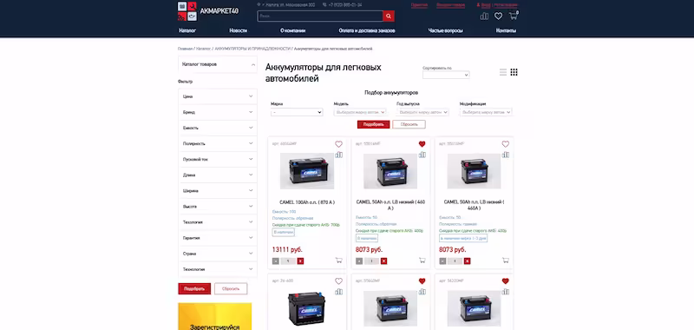Switch to grid view layout
This screenshot has height=330, width=694.
pyautogui.click(x=514, y=72)
